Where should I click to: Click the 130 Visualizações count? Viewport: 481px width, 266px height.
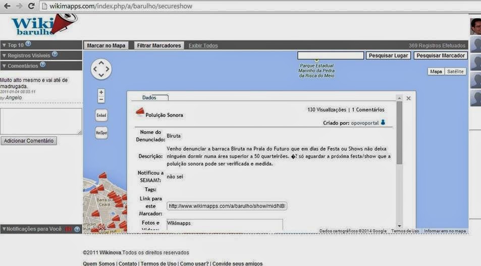[327, 110]
